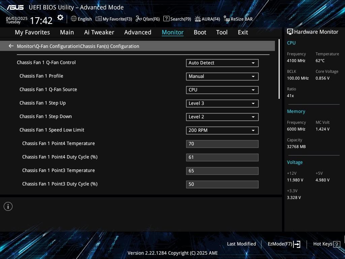Click BCLK value 100.00 MHz

pyautogui.click(x=298, y=78)
